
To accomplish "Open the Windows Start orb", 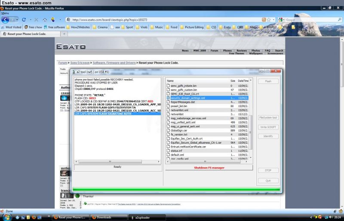I will 6,218.
